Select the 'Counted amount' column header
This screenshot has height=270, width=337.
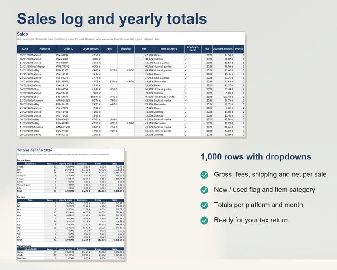point(223,49)
